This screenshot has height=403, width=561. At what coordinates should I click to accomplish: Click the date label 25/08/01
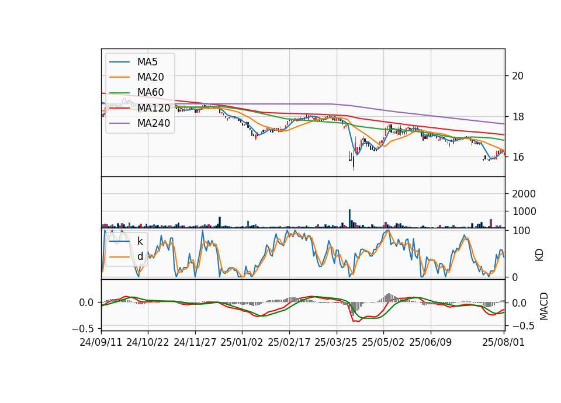point(503,342)
